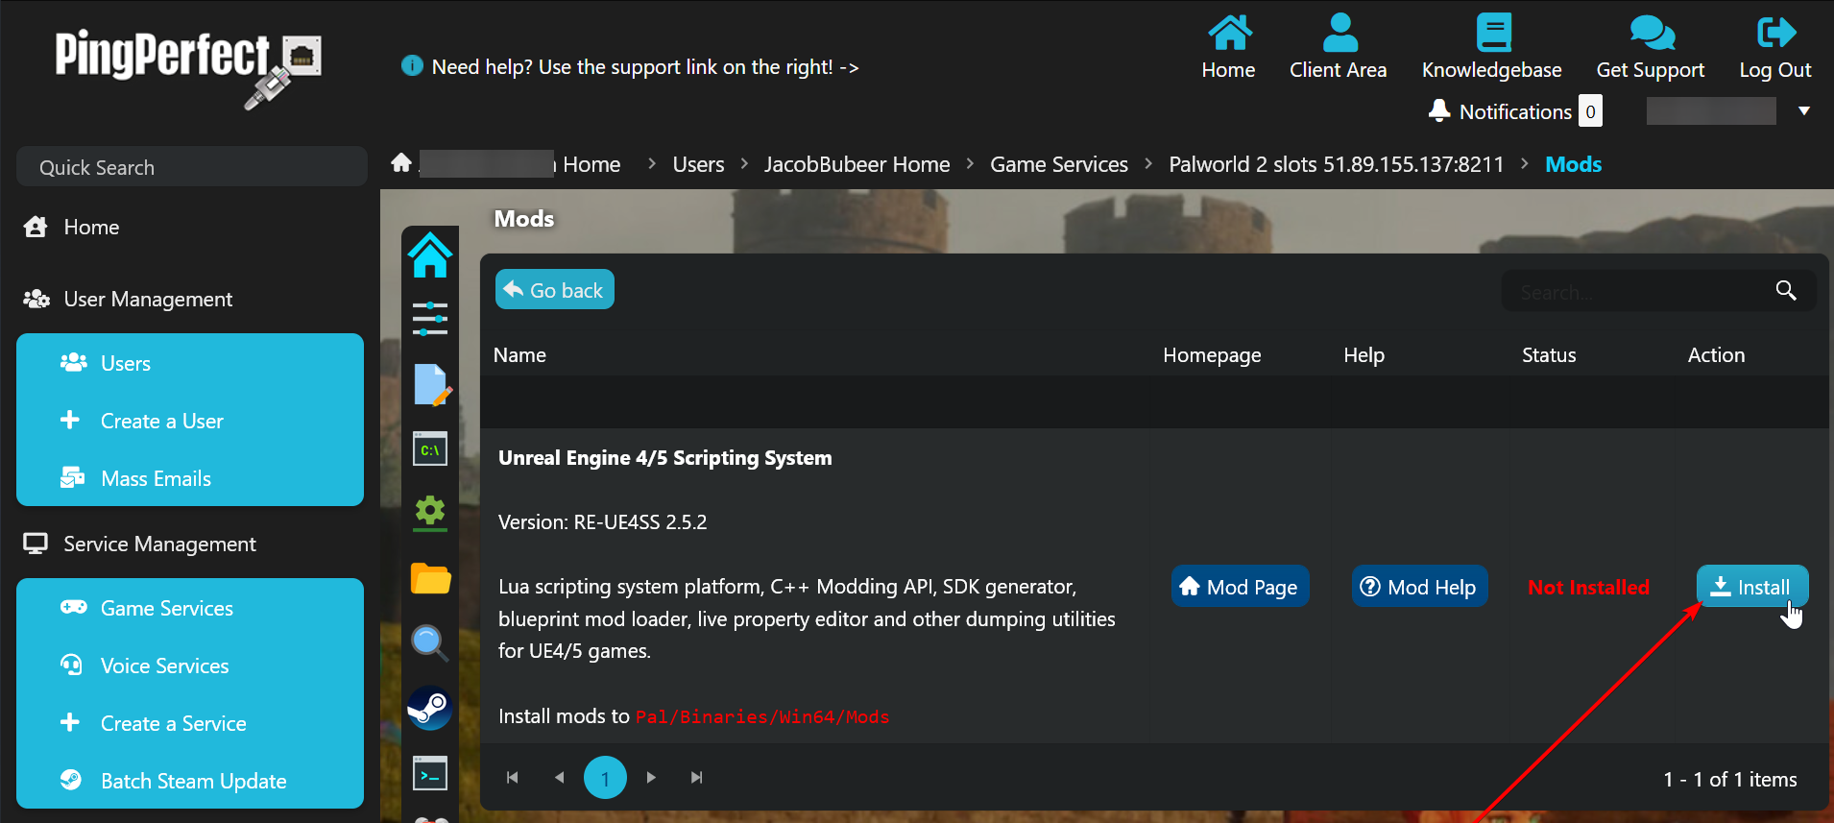Open the C:\ command line icon
This screenshot has width=1834, height=823.
pos(429,448)
